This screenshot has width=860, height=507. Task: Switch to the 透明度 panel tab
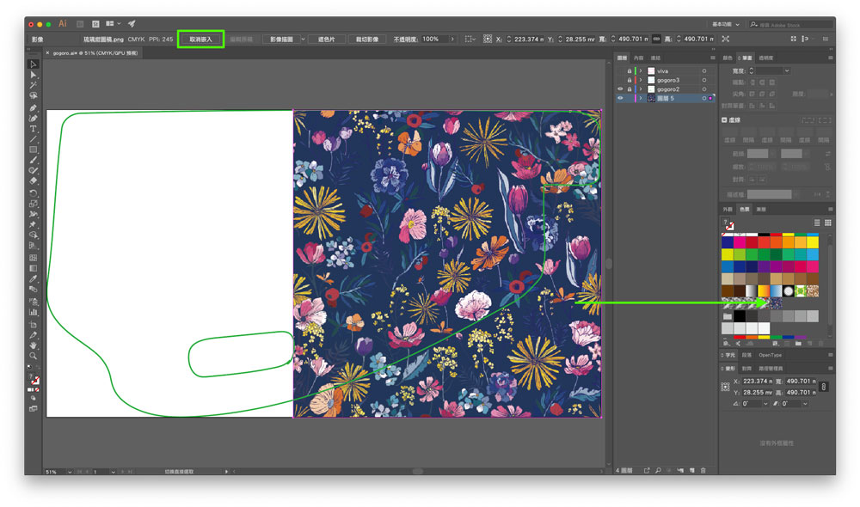[x=765, y=58]
